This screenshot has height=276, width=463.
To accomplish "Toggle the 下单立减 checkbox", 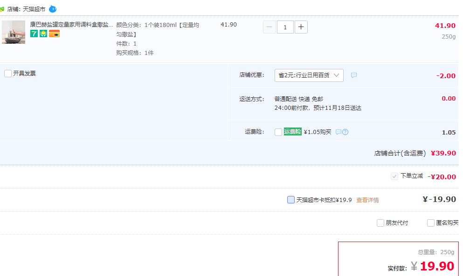I will pyautogui.click(x=394, y=176).
